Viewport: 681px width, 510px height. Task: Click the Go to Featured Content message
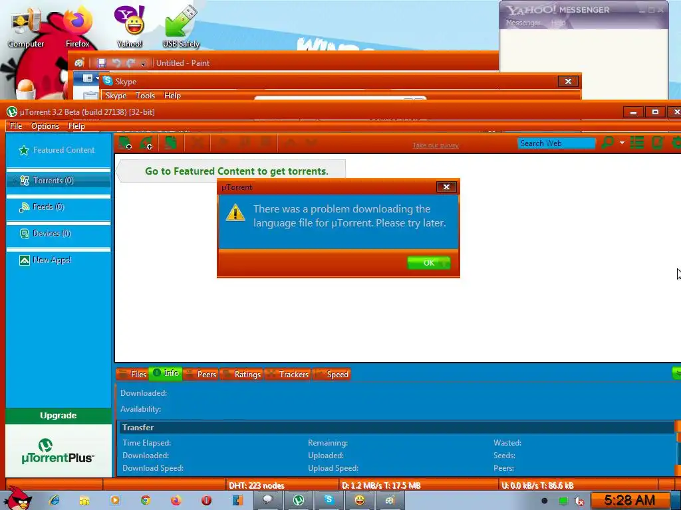pyautogui.click(x=236, y=171)
